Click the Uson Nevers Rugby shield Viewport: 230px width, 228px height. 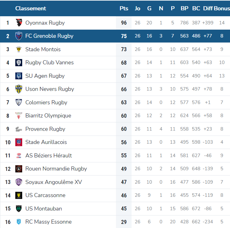[x=19, y=89]
